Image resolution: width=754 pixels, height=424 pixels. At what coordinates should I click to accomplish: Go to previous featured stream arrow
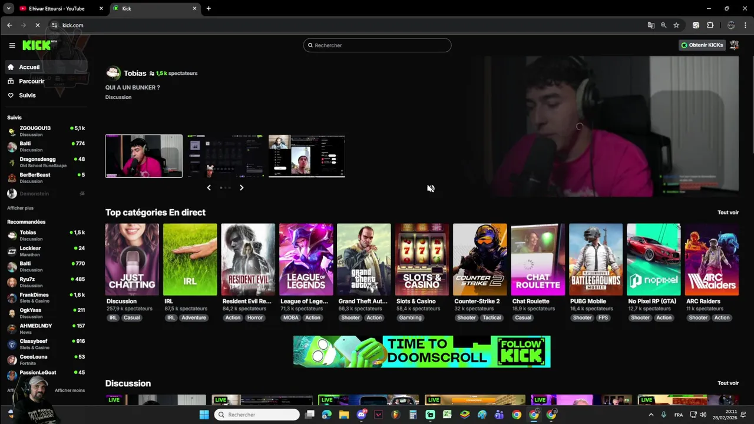pyautogui.click(x=209, y=188)
